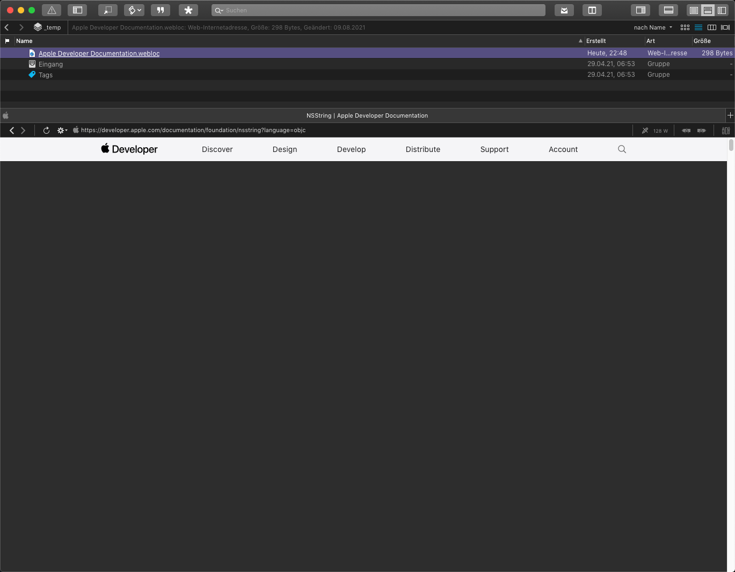Open the label/tag dropdown in toolbar
Viewport: 735px width, 572px height.
coord(134,10)
